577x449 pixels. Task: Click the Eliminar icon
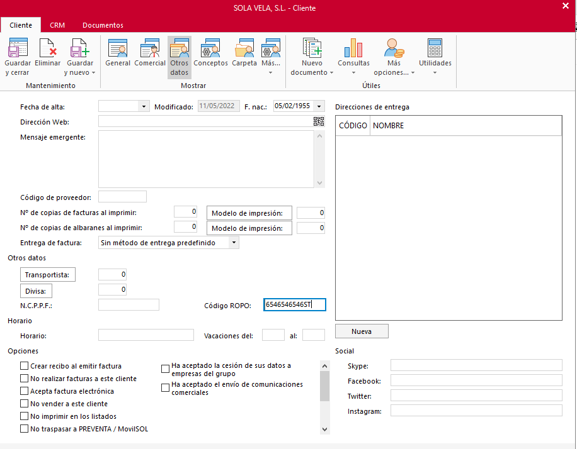(48, 48)
